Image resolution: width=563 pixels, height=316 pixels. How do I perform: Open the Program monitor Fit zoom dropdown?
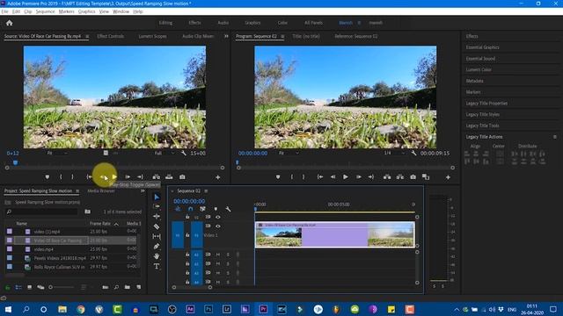point(289,153)
